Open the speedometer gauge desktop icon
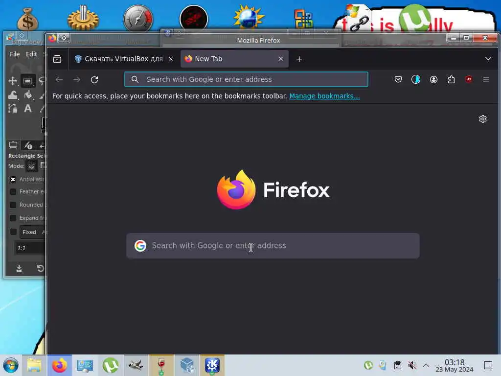Image resolution: width=501 pixels, height=376 pixels. click(138, 19)
